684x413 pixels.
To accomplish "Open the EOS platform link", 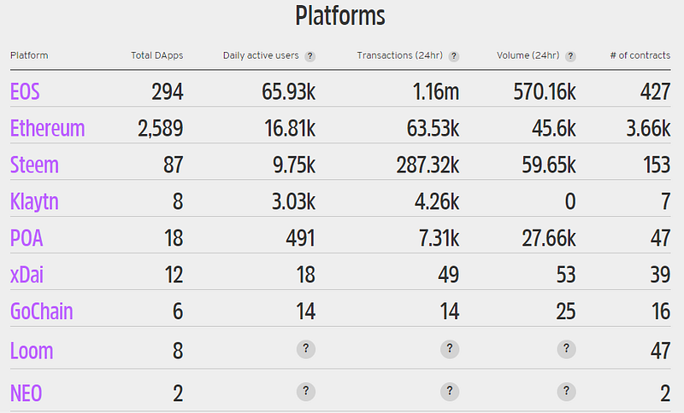I will coord(25,91).
